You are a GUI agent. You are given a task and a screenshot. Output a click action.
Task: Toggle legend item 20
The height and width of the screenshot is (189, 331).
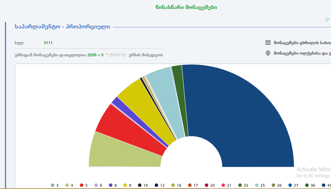click(x=209, y=185)
